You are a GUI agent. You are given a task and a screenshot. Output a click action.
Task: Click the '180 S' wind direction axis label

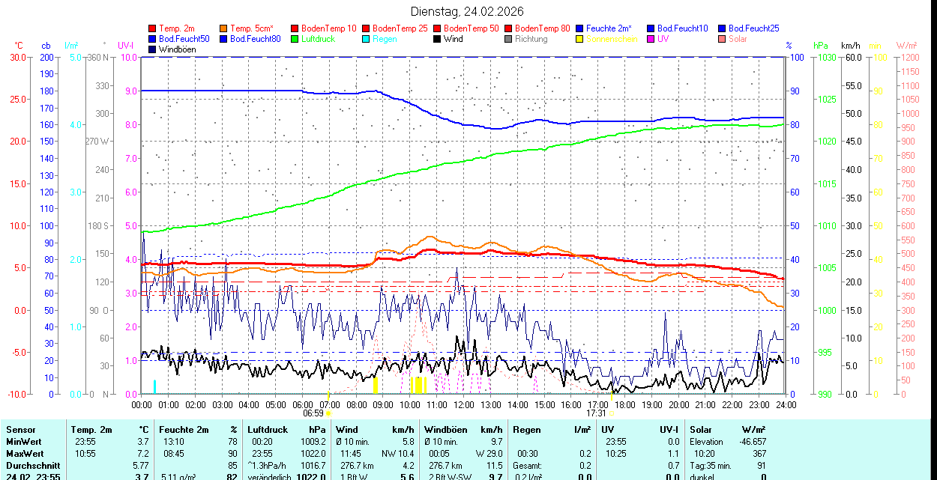98,225
